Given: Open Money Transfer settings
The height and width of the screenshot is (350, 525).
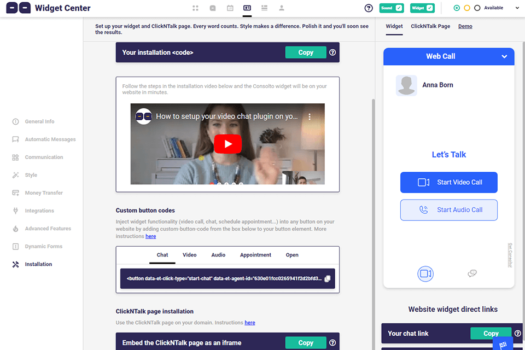Looking at the screenshot, I should tap(38, 193).
